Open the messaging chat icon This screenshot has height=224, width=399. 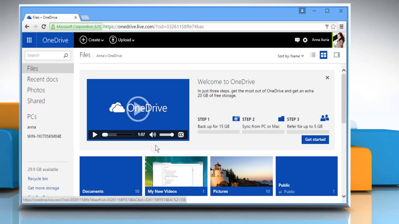(297, 40)
